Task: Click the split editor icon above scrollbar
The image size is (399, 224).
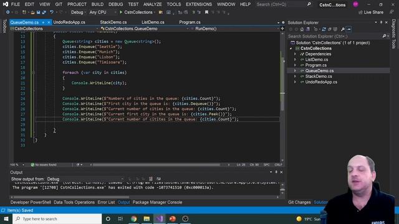Action: [x=282, y=29]
